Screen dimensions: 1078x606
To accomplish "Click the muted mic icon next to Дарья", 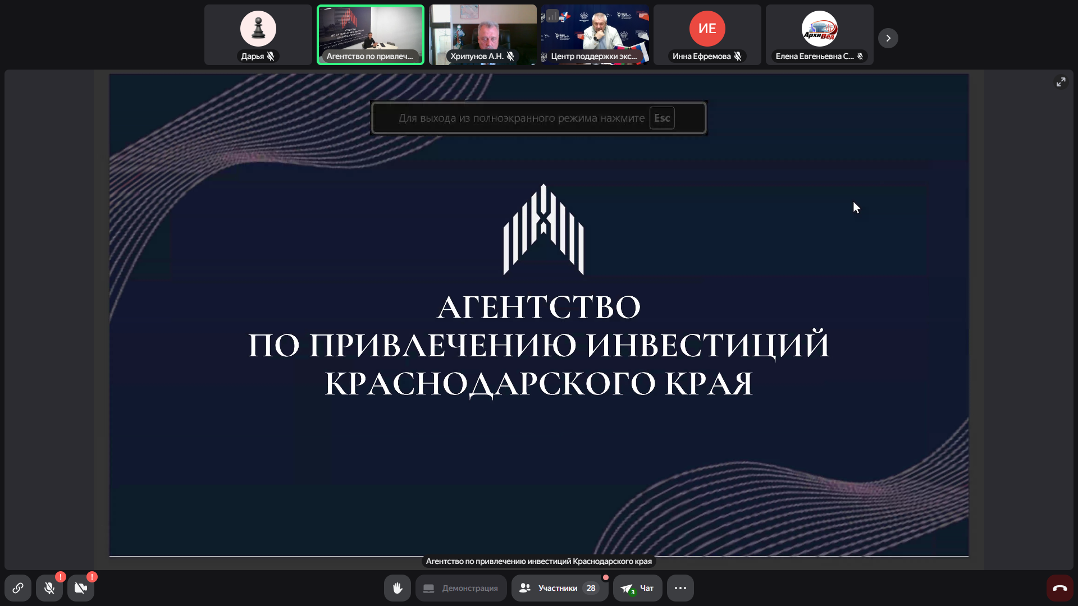I will click(x=271, y=56).
